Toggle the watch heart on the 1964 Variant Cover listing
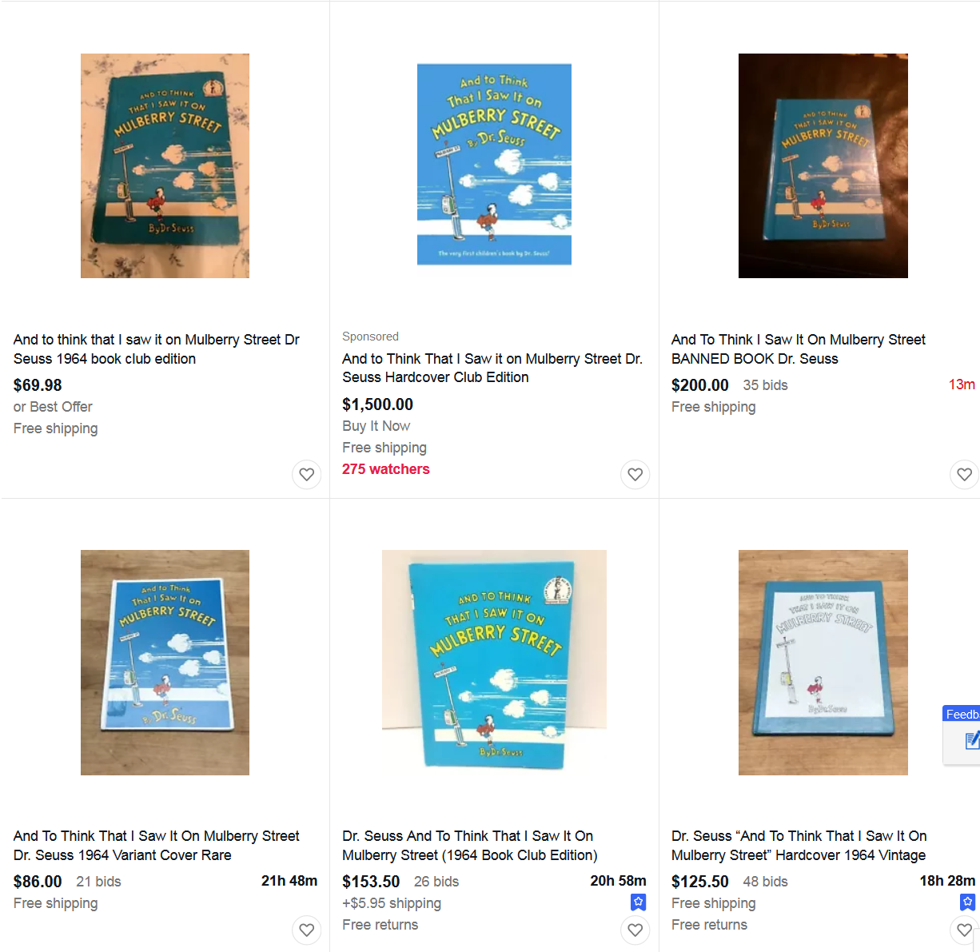 click(x=307, y=930)
